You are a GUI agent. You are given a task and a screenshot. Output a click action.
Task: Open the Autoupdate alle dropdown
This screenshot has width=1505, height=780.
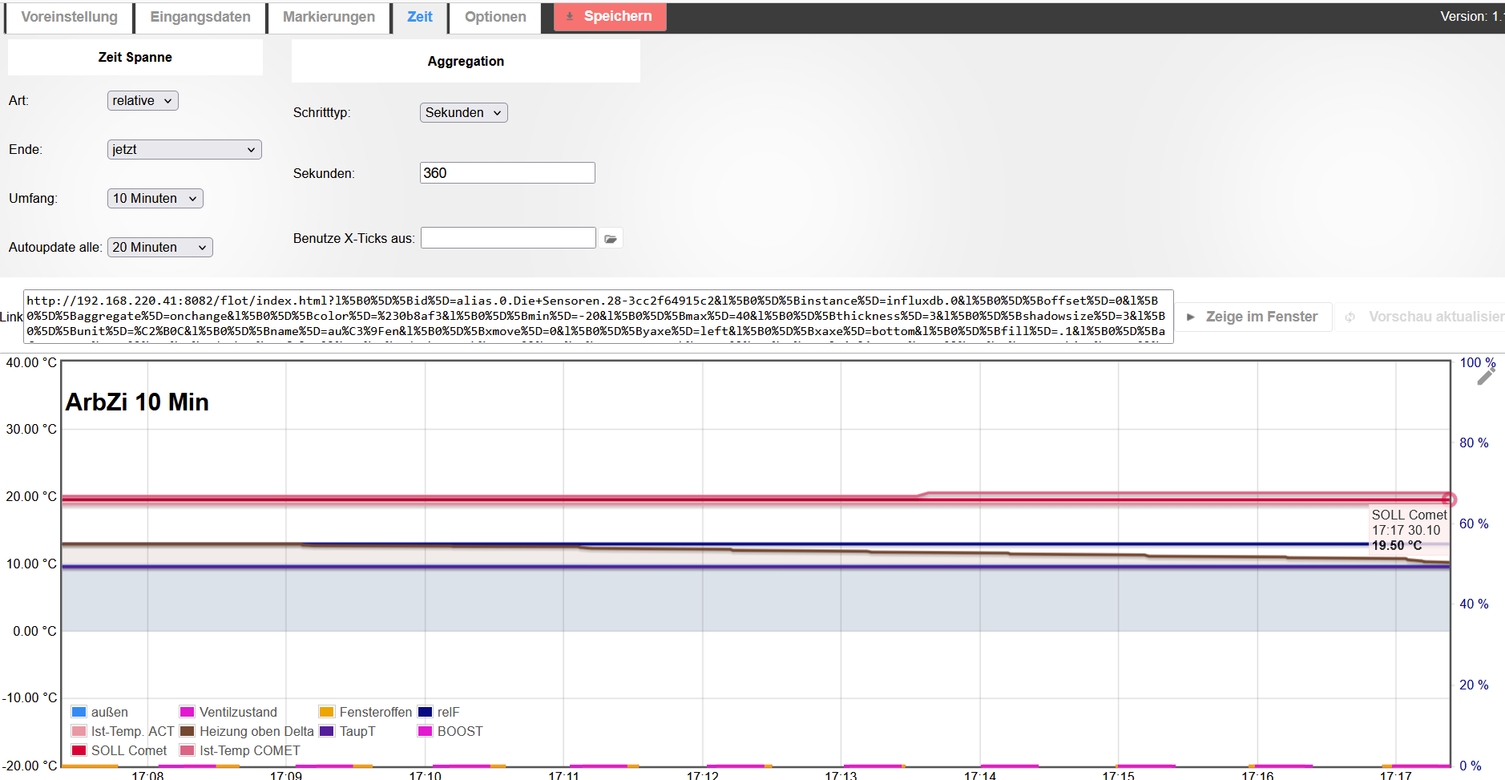click(159, 248)
